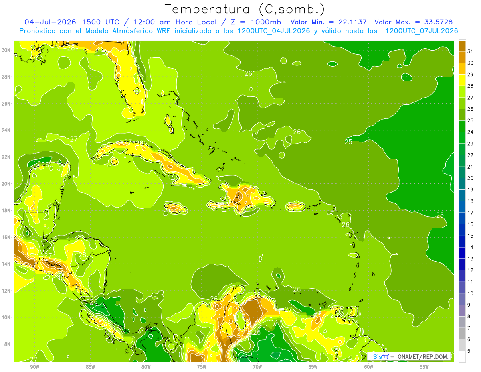Screen dimensions: 481x372
Task: Click the blue legend swatch between 15 and 16
Action: (x=462, y=230)
